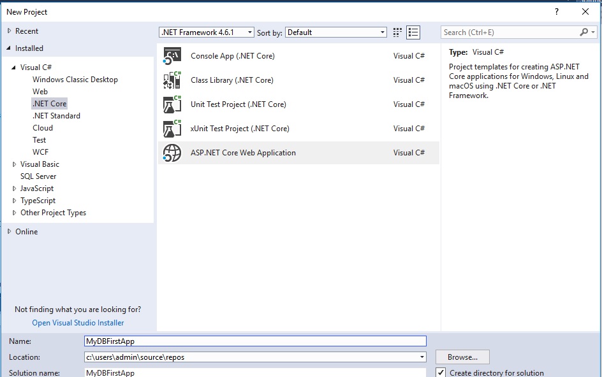Click the search magnifier icon

(x=585, y=32)
